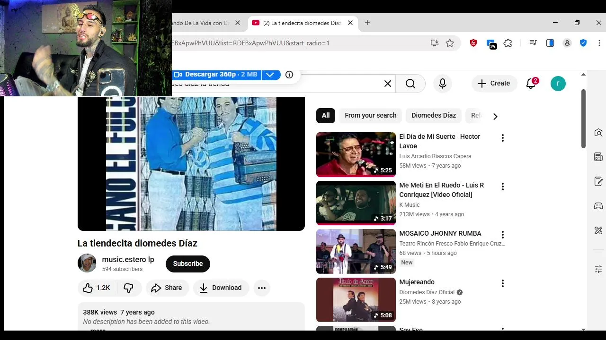Open options for Me Meti En El Ruedo
The height and width of the screenshot is (340, 606).
tap(502, 187)
